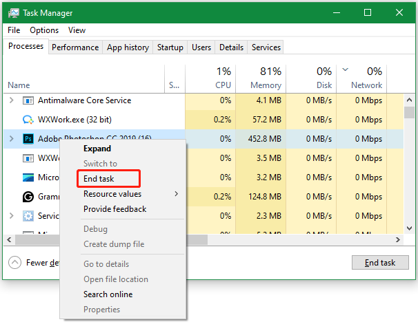Click the 3.5 MB memory value
Screen dimensions: 418x324
[x=269, y=158]
